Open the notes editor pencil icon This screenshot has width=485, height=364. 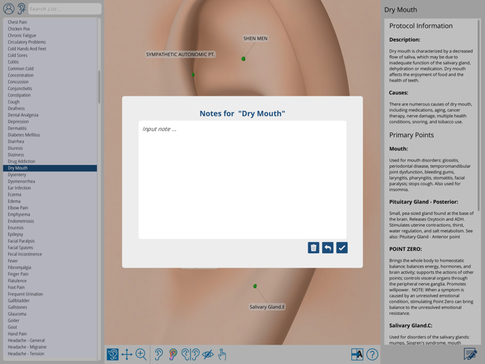point(470,354)
